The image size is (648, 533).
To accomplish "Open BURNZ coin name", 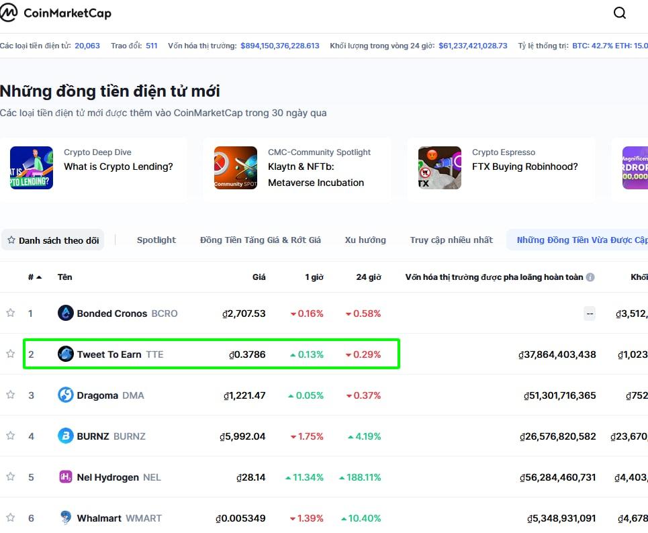I will click(111, 436).
